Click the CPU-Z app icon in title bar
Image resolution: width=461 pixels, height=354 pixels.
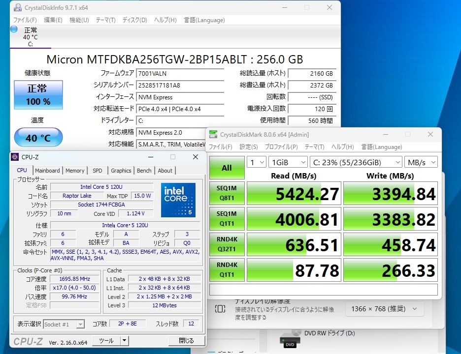15,157
